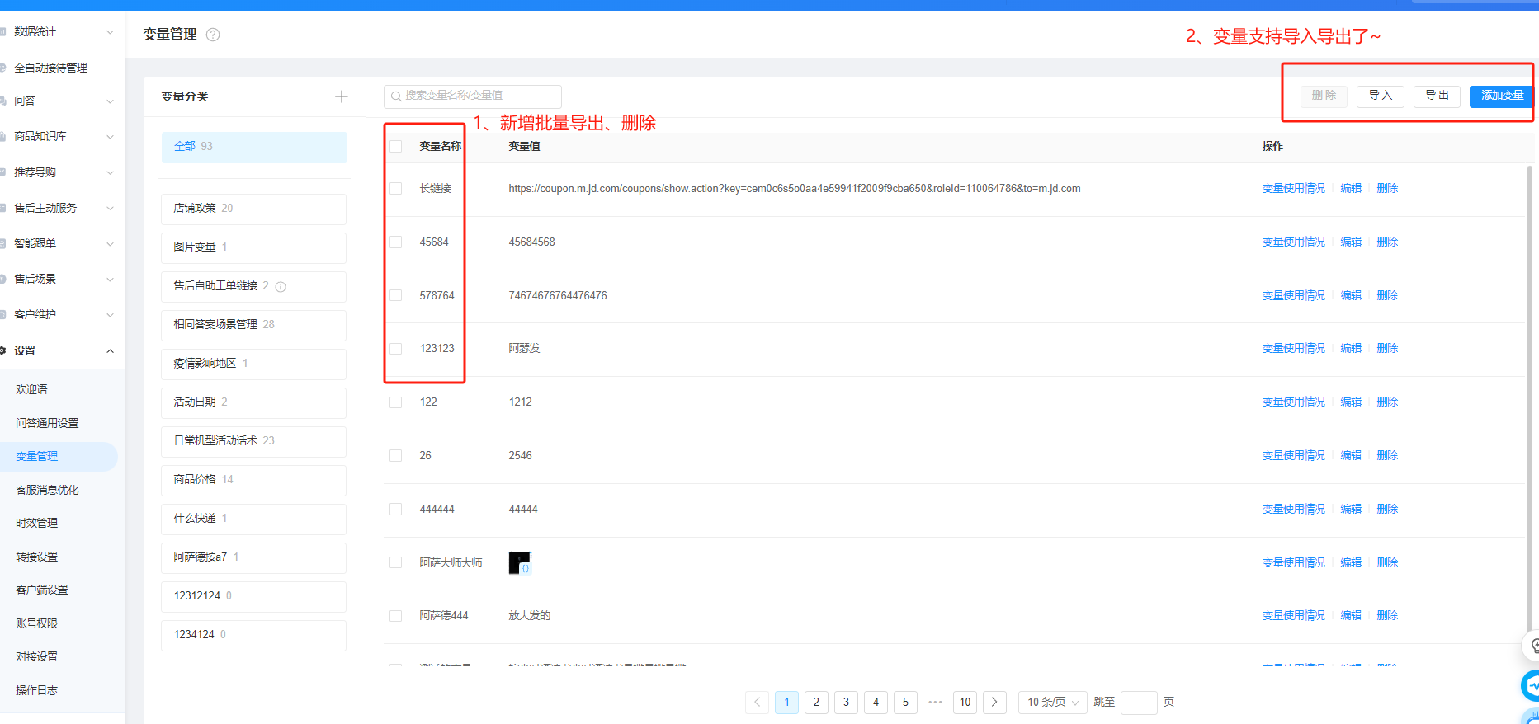Select the 12312124 category
Image resolution: width=1539 pixels, height=724 pixels.
254,596
